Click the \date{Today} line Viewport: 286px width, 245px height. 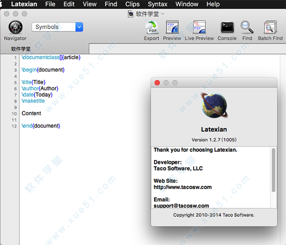[37, 95]
